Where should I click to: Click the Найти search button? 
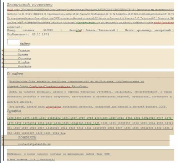click(25, 44)
